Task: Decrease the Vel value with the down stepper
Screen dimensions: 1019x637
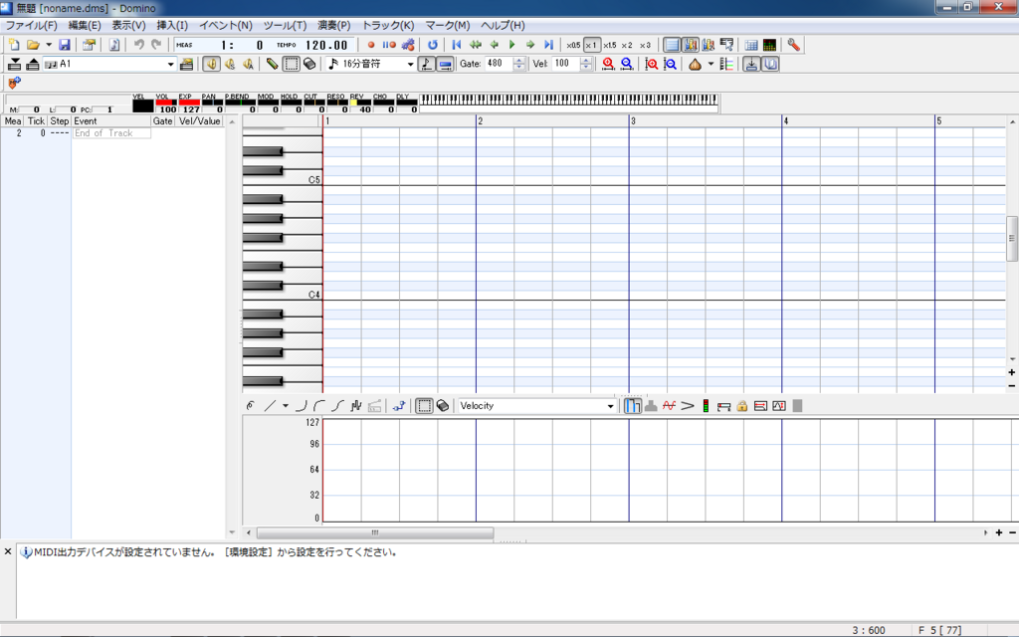Action: click(586, 67)
